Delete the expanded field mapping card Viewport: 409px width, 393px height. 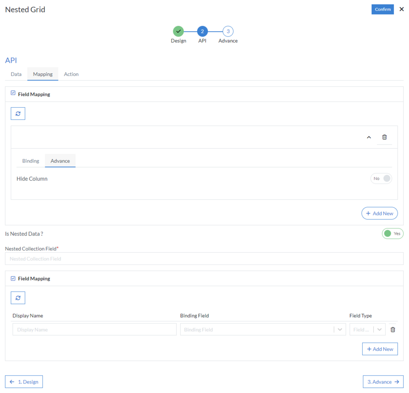tap(384, 137)
